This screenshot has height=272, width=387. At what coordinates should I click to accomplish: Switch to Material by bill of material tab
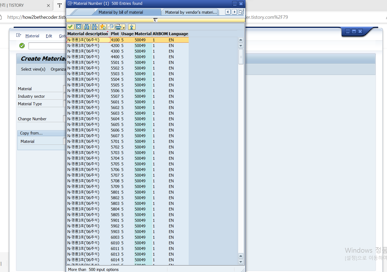(121, 12)
